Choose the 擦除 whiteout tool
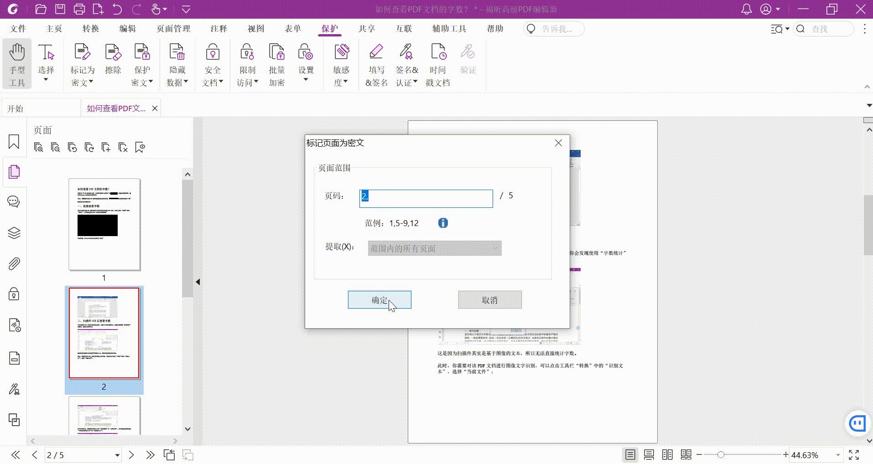Screen dimensions: 873x464 113,59
